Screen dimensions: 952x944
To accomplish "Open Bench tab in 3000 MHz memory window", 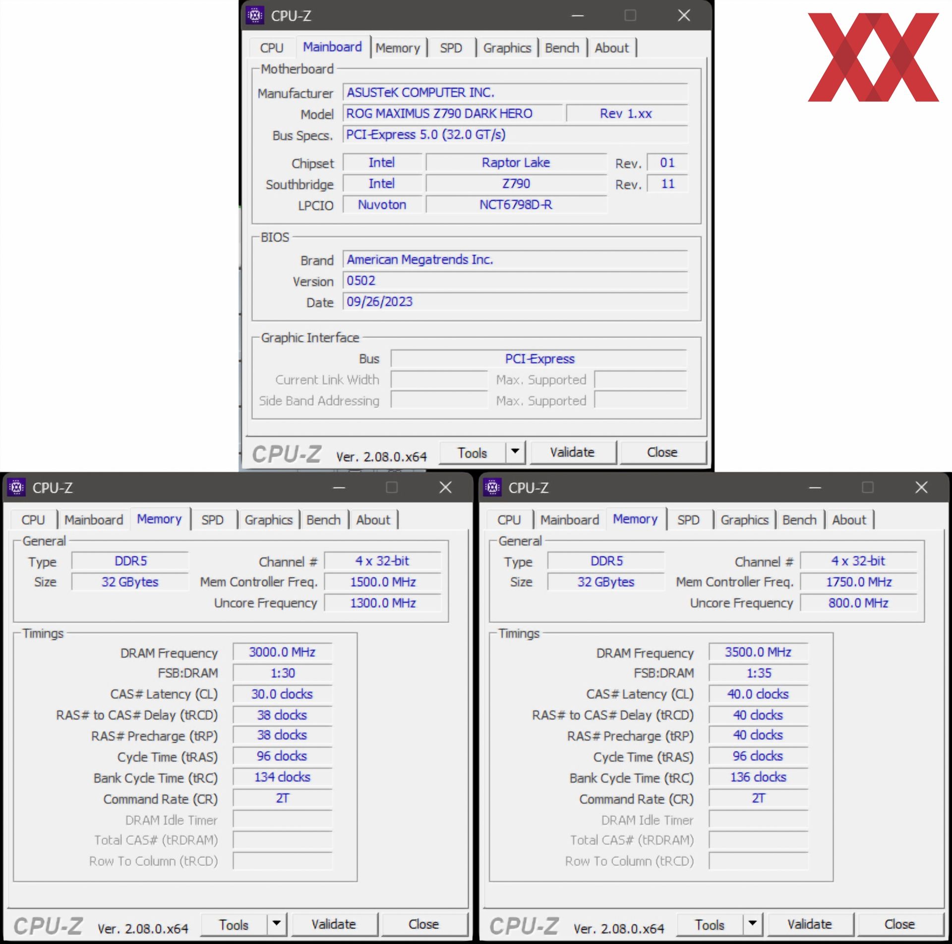I will pos(323,520).
